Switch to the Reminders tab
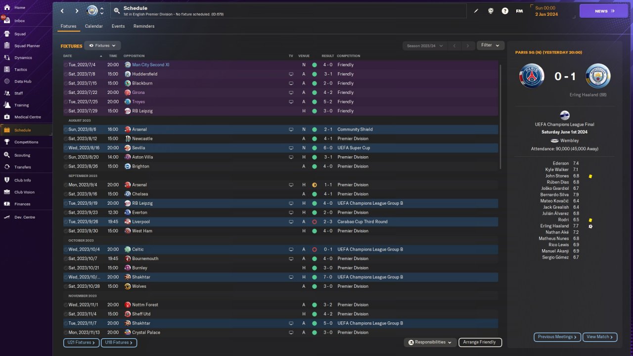 pyautogui.click(x=144, y=26)
